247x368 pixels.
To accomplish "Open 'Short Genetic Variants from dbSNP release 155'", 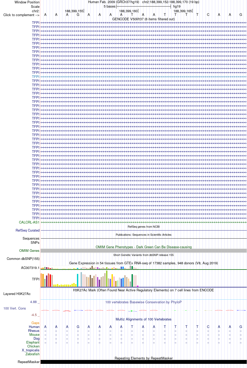I will click(x=144, y=255).
